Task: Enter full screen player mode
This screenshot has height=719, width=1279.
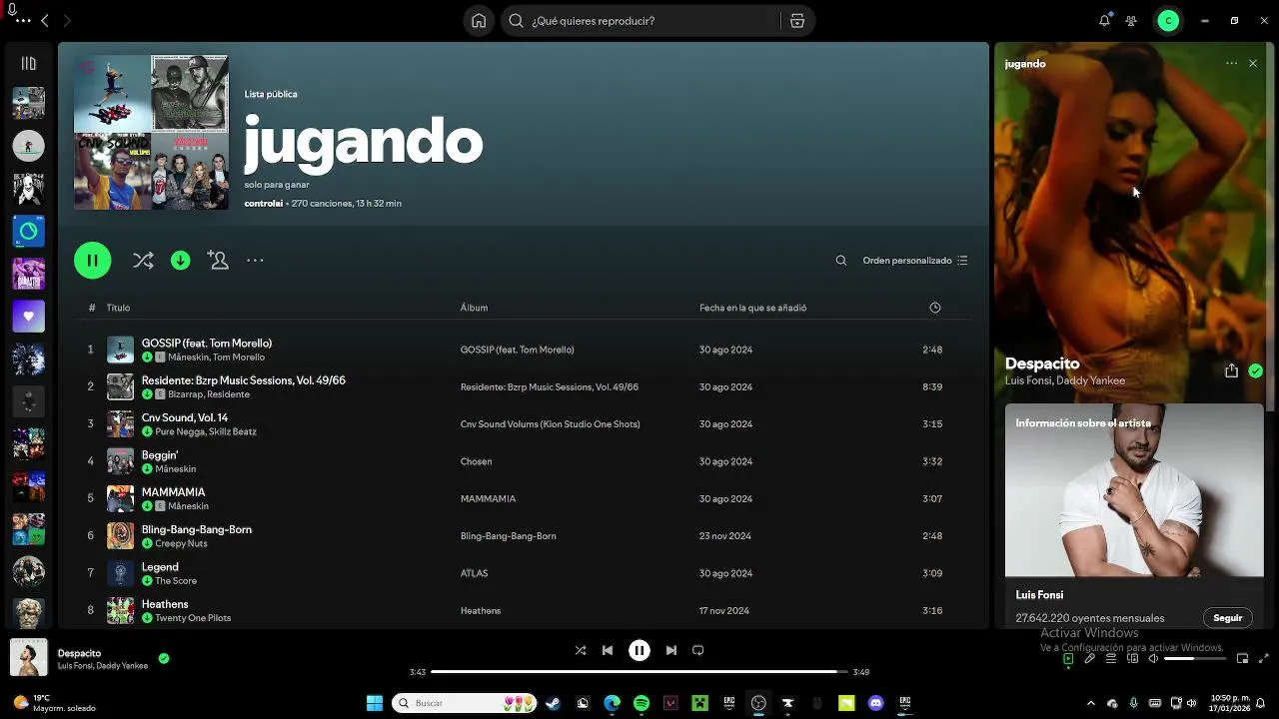Action: (x=1263, y=659)
